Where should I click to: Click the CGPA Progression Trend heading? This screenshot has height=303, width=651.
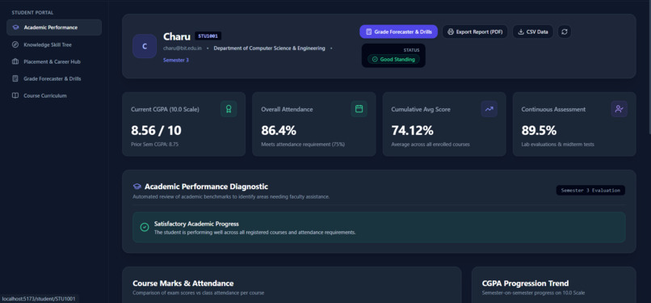click(525, 284)
